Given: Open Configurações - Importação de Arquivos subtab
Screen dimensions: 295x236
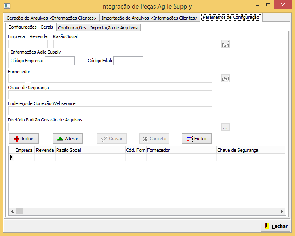Looking at the screenshot, I should (x=98, y=28).
